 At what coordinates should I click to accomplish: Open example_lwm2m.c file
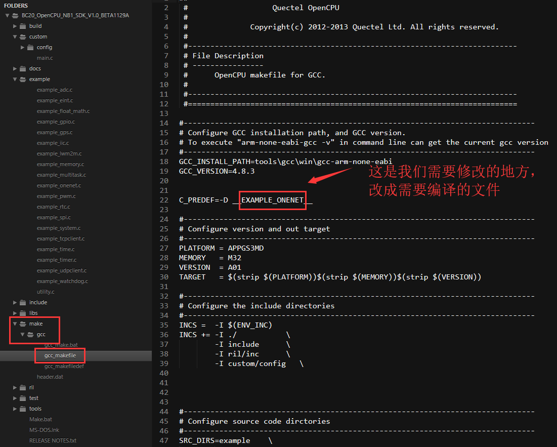[59, 153]
